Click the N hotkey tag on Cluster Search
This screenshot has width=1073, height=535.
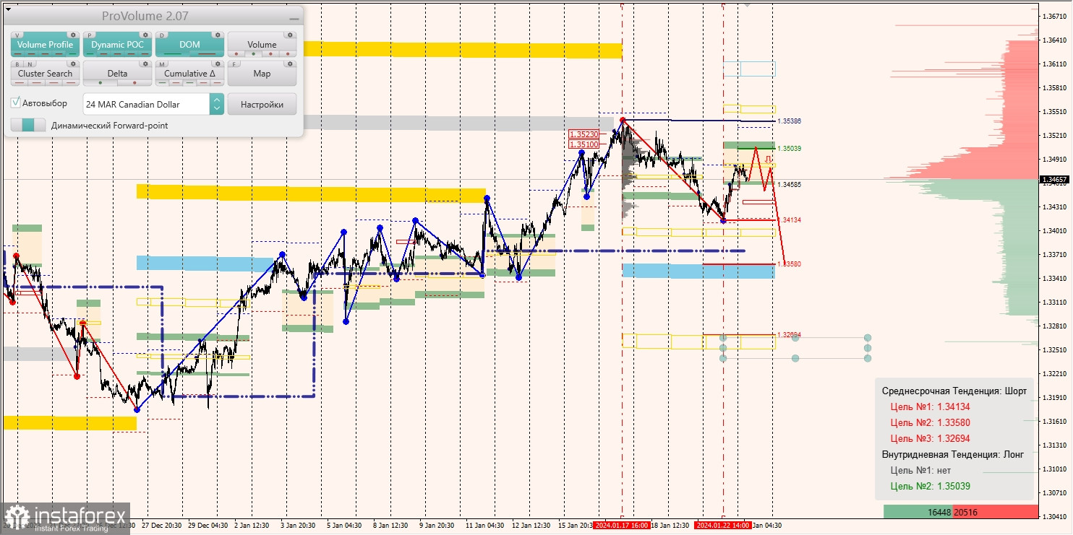30,64
